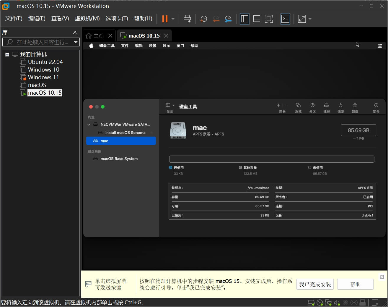
Task: Close the library panel
Action: tap(75, 32)
